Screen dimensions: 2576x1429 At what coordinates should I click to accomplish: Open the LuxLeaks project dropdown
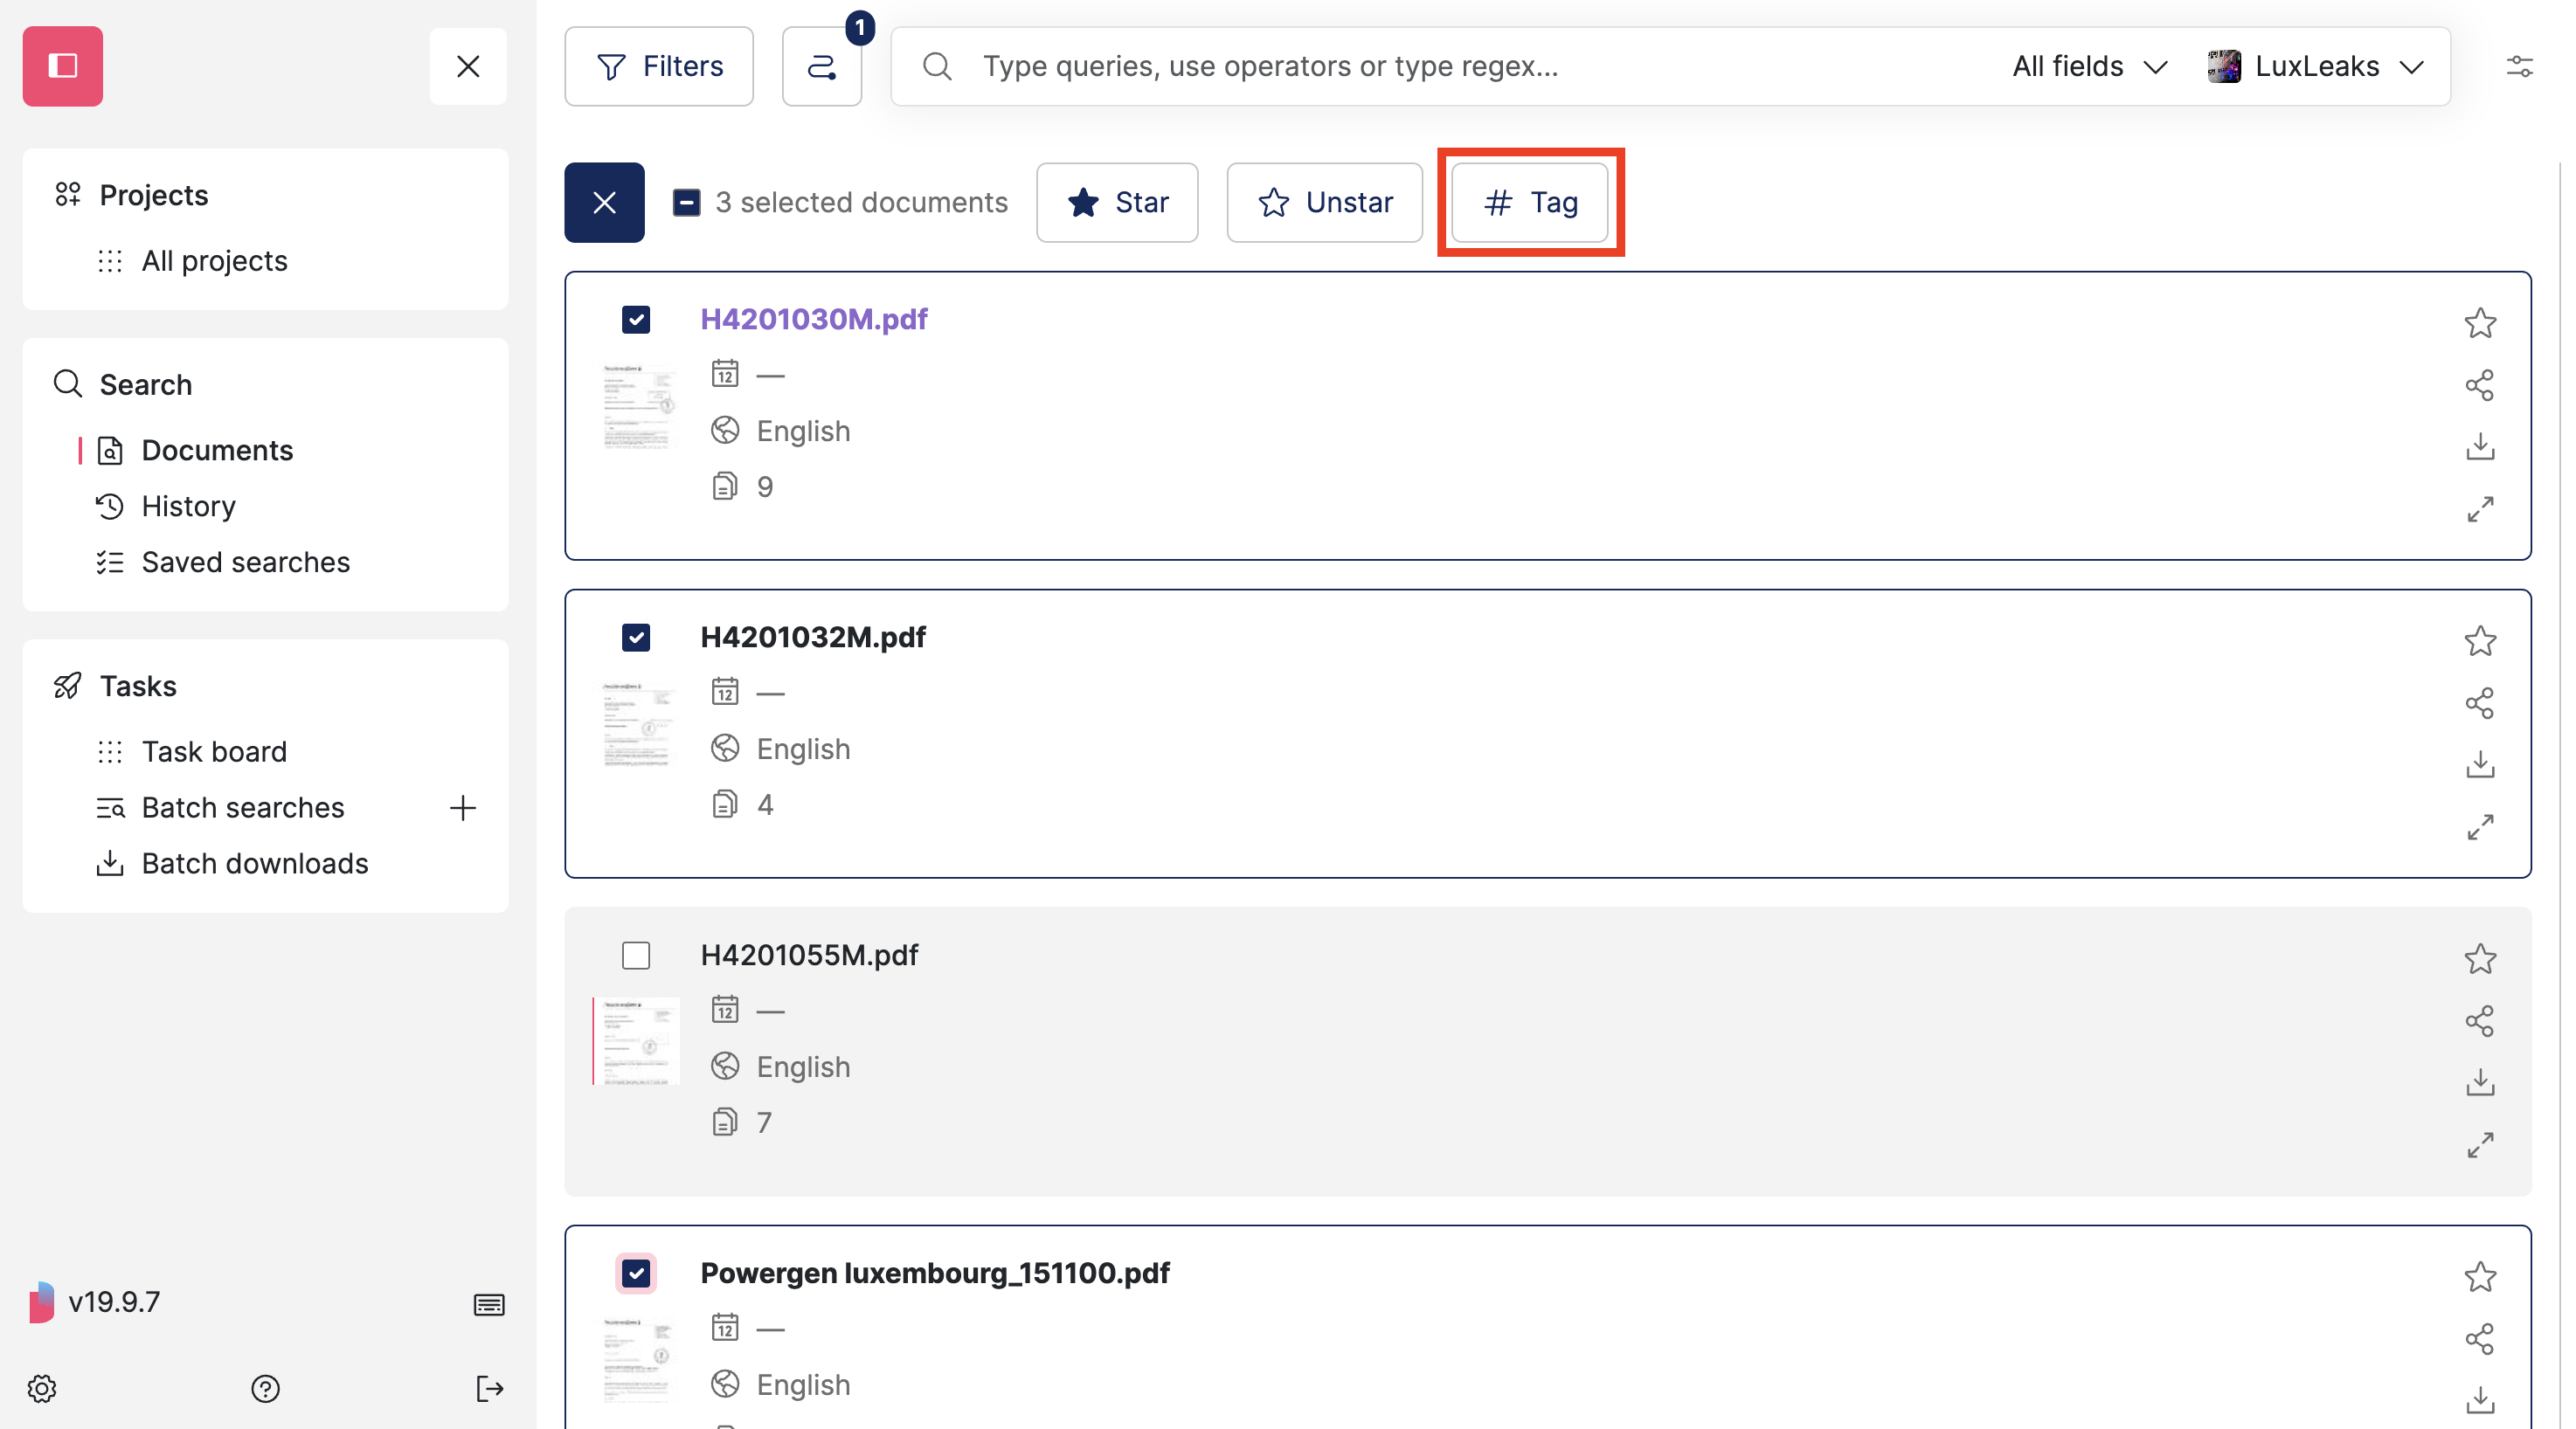[x=2316, y=66]
